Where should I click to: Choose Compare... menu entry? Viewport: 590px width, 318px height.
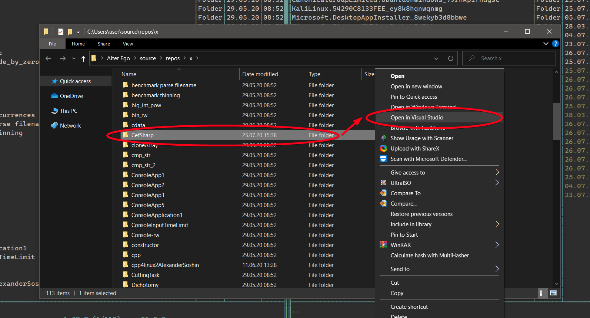coord(403,204)
